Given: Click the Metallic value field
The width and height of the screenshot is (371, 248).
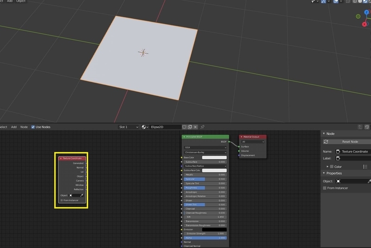Looking at the screenshot, I should pyautogui.click(x=205, y=175).
